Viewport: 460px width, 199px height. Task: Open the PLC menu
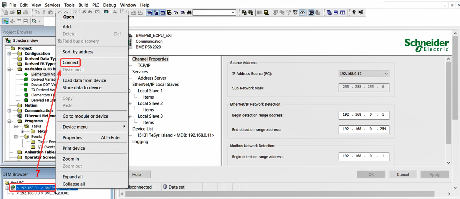(x=96, y=5)
